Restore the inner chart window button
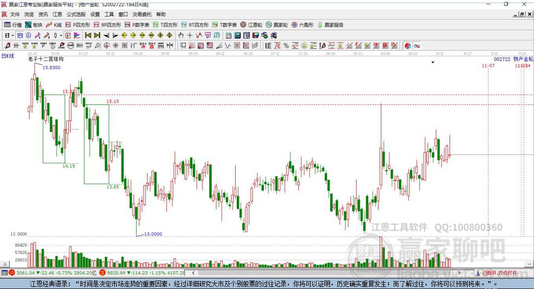Image resolution: width=534 pixels, height=289 pixels. [x=522, y=14]
